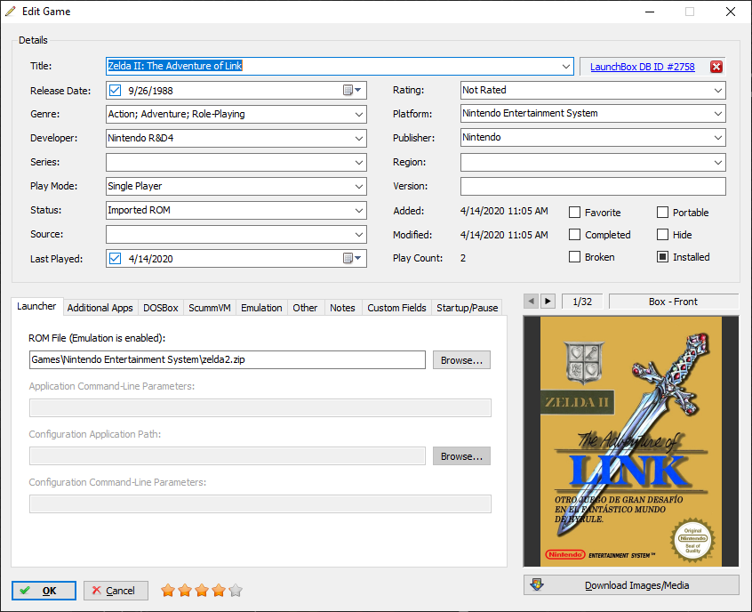Open the Publisher dropdown

click(718, 137)
